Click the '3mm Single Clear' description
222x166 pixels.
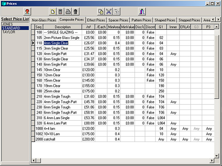63,49
